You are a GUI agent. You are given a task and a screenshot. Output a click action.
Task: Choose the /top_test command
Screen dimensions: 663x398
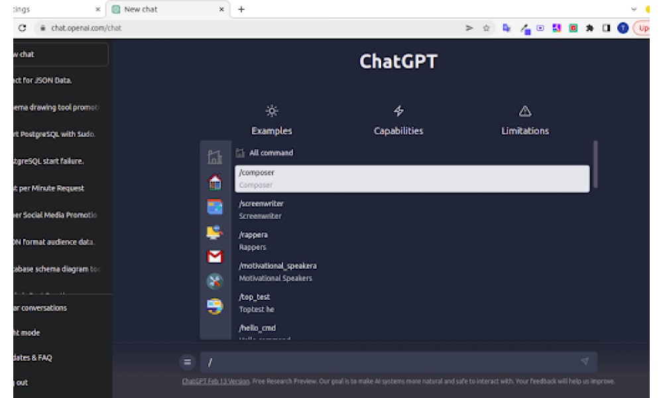coord(412,303)
